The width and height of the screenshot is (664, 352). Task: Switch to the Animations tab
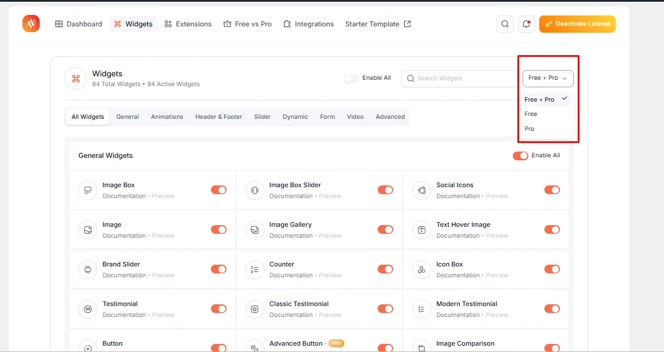(167, 117)
